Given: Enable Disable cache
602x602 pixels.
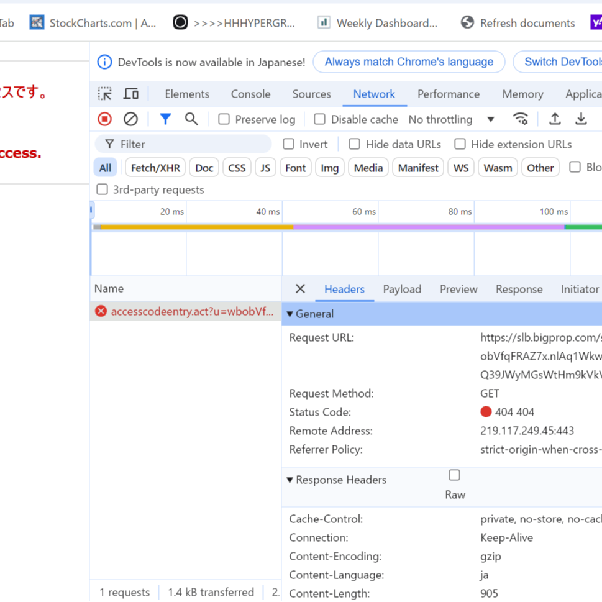Looking at the screenshot, I should (319, 119).
